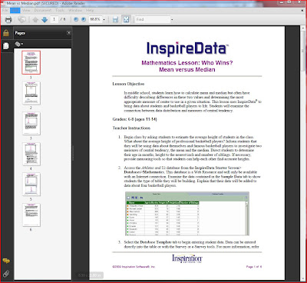Open the Document menu
The image size is (307, 283).
[x=43, y=10]
